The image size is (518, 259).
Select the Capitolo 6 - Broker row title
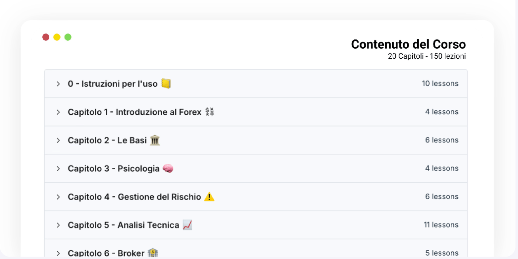coord(106,253)
